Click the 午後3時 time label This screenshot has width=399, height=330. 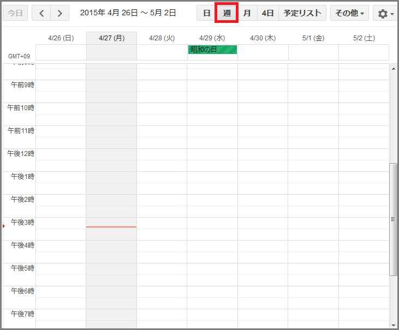click(22, 222)
